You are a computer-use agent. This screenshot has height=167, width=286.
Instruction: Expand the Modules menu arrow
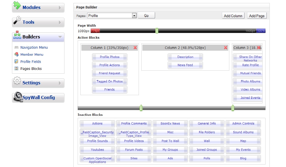(60, 8)
